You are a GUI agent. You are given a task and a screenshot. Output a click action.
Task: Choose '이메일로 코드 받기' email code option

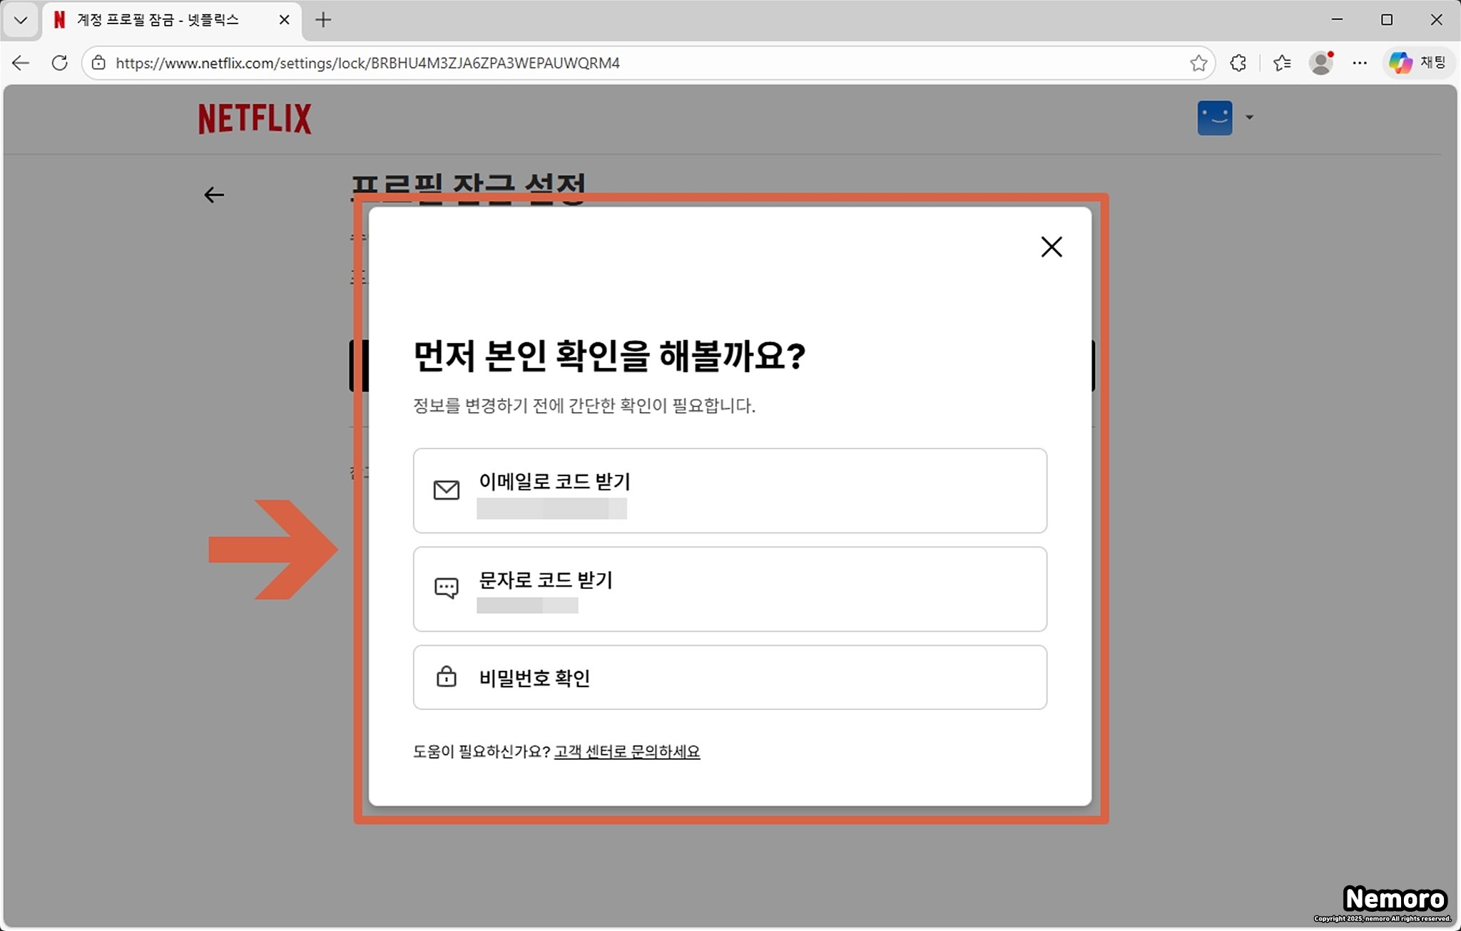pos(729,490)
